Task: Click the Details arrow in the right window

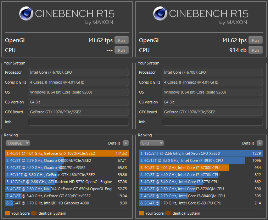Action: click(x=260, y=143)
